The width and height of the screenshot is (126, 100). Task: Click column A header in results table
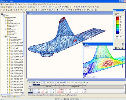click(37, 85)
